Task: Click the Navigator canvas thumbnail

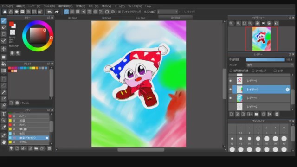Action: point(261,39)
